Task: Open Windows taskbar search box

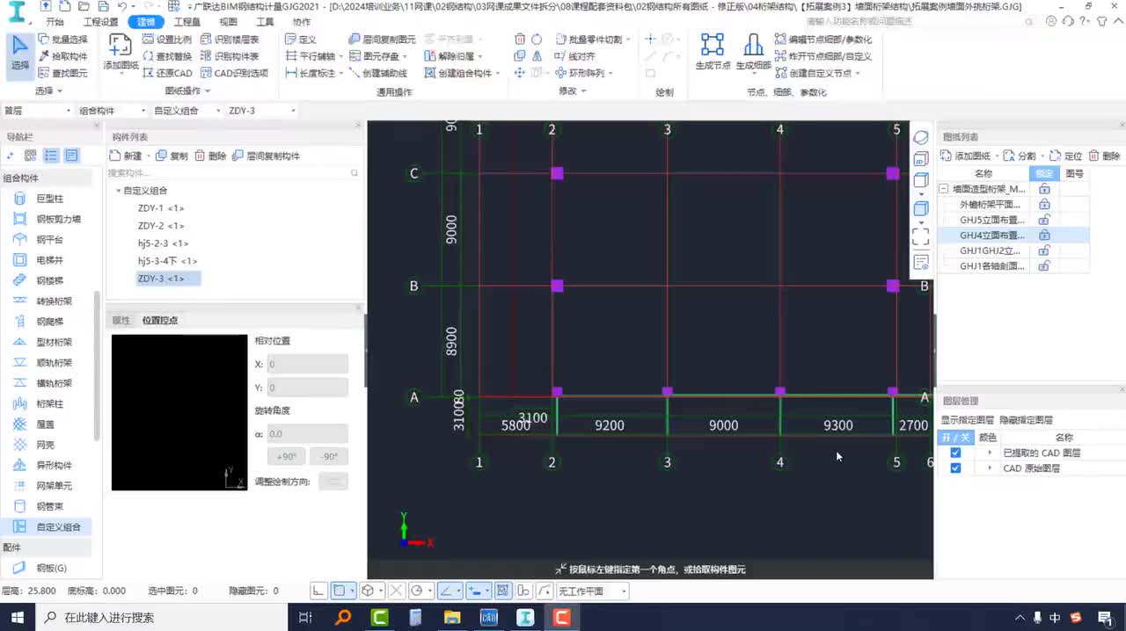Action: (163, 618)
